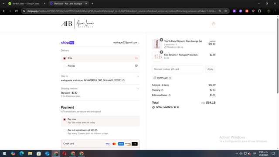
Task: Click the Estimated taxes help icon
Action: tap(170, 95)
